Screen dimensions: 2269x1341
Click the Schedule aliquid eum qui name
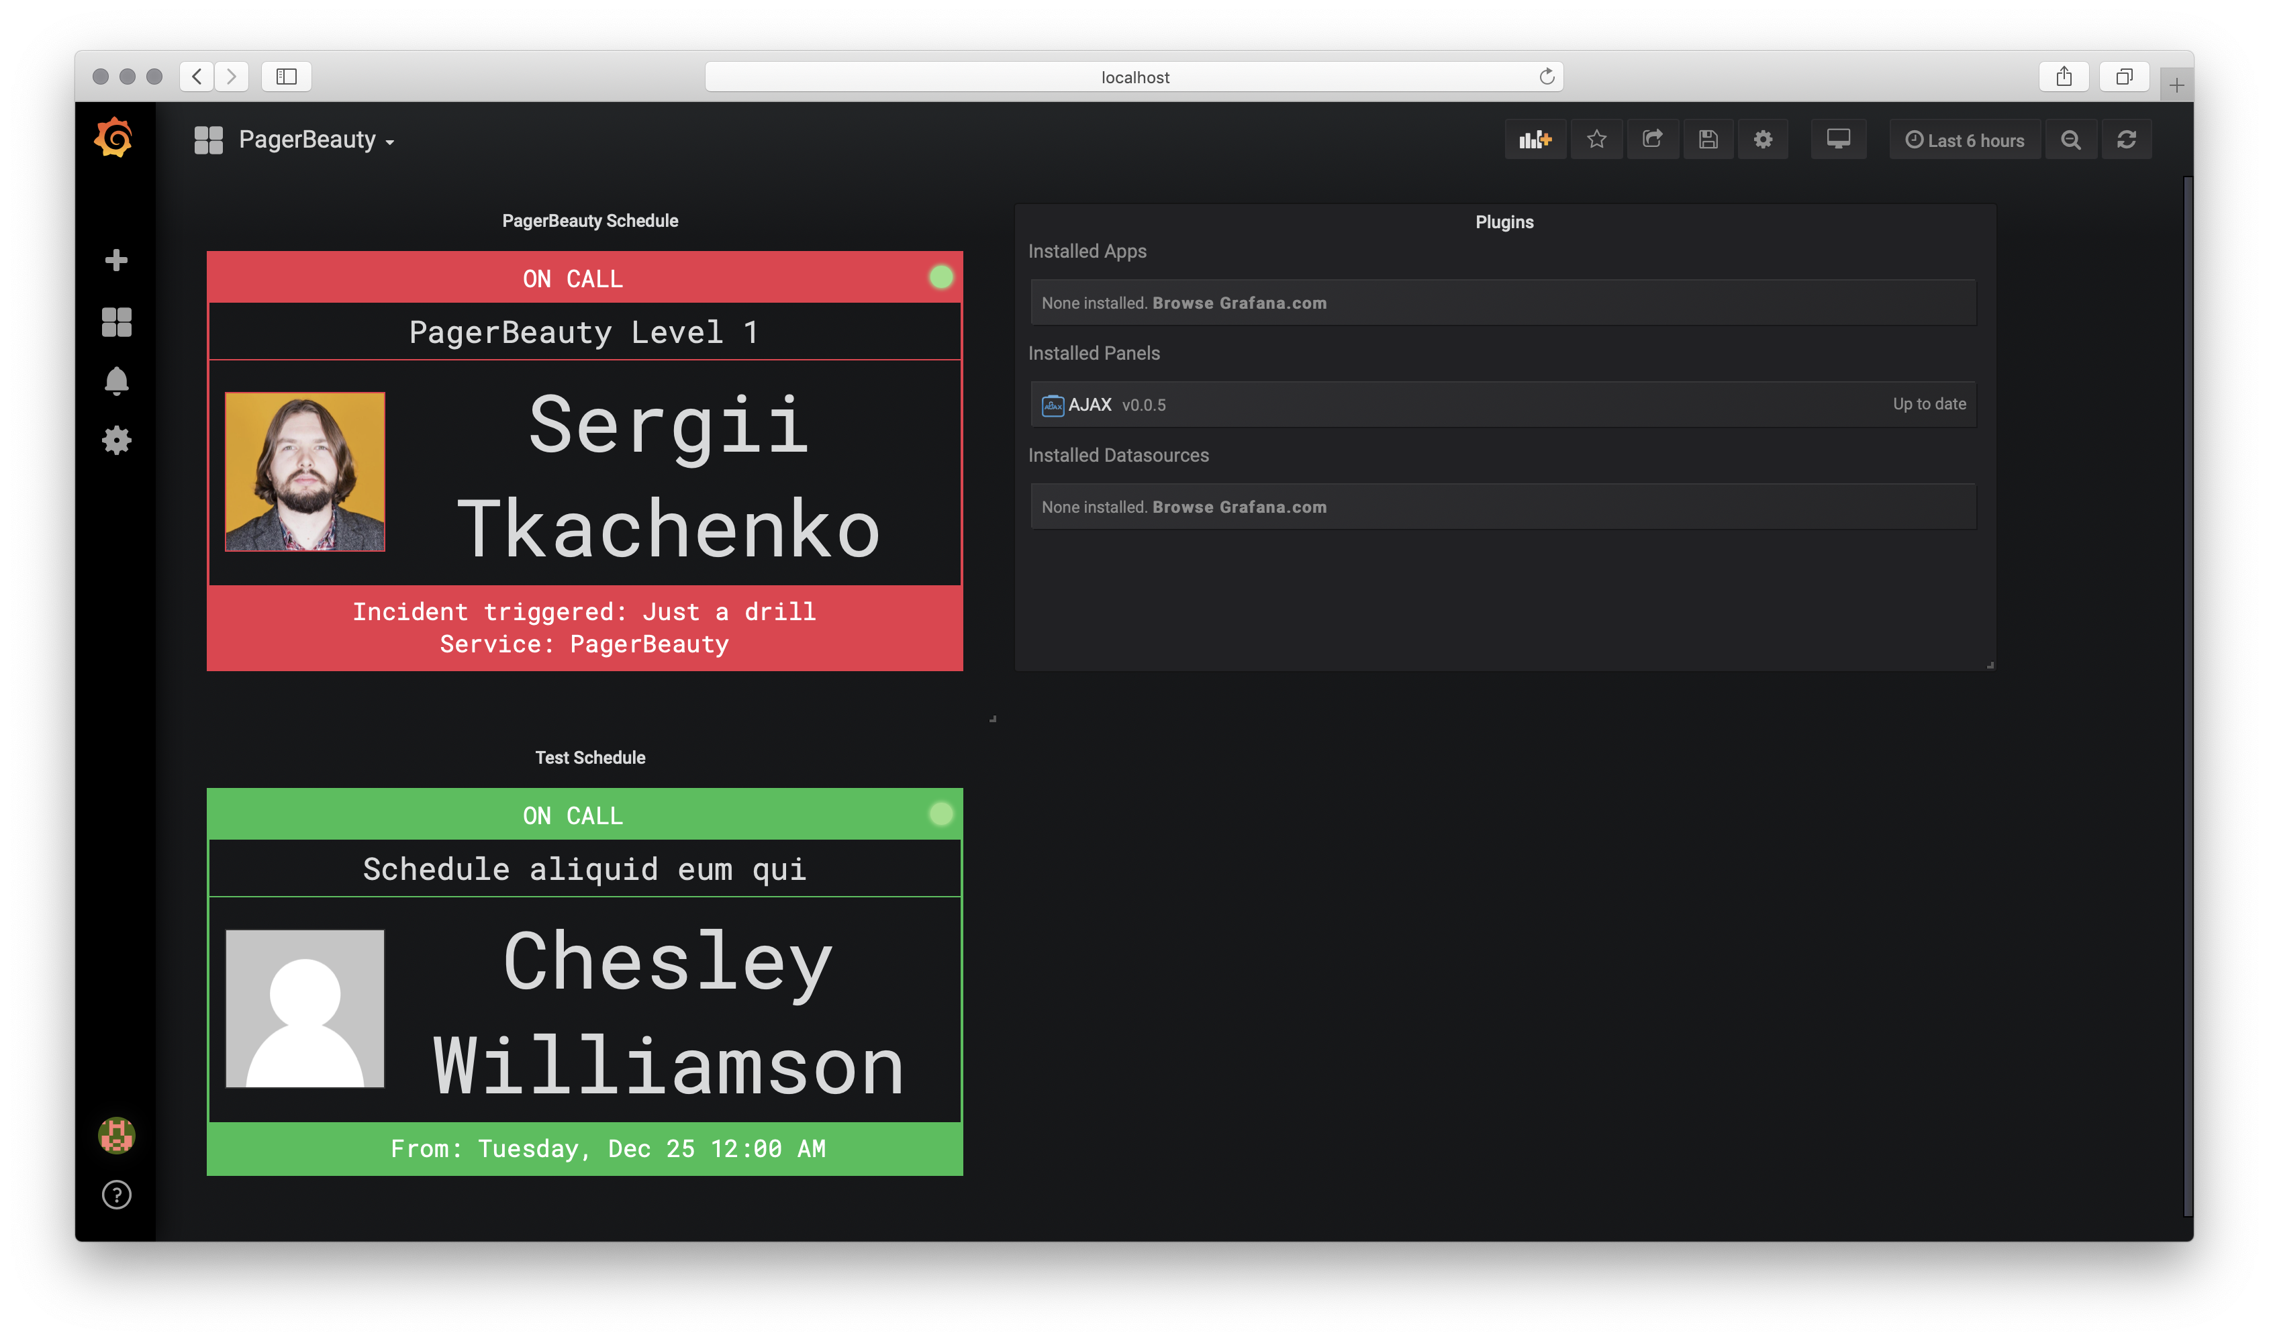(x=584, y=868)
